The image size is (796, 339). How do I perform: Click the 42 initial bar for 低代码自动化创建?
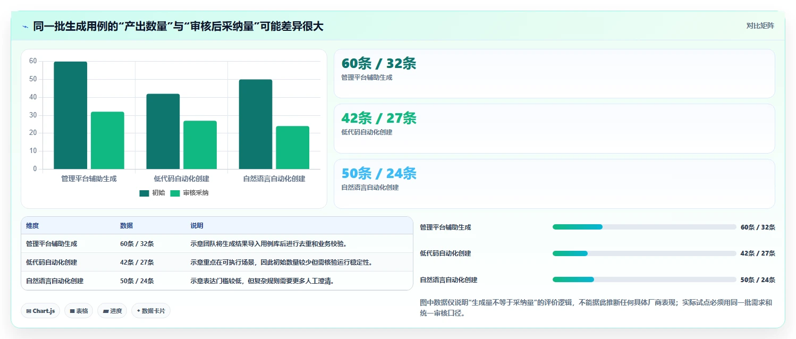(x=163, y=131)
